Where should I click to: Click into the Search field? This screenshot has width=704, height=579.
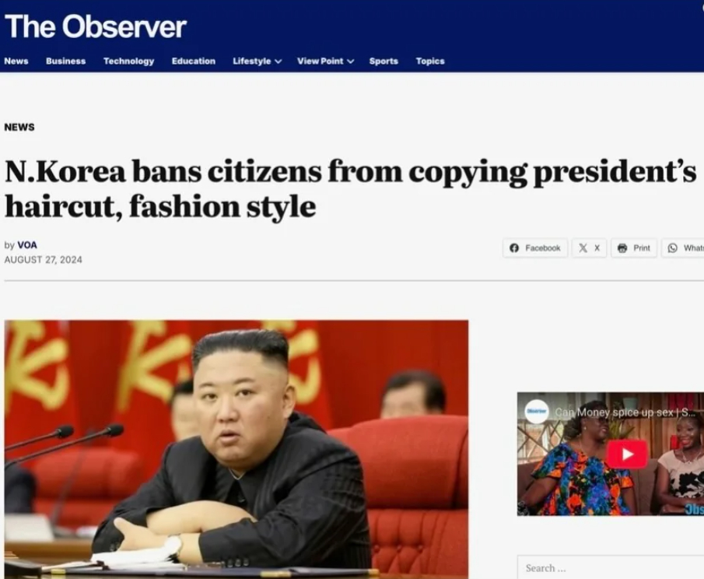tap(611, 568)
